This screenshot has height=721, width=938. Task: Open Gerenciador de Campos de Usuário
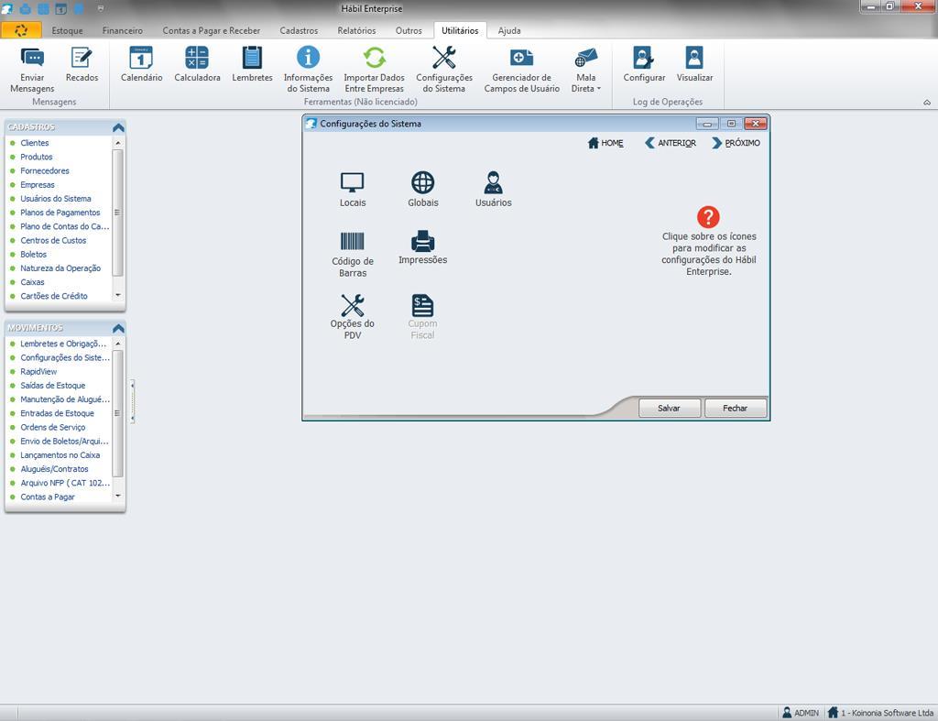pos(521,70)
